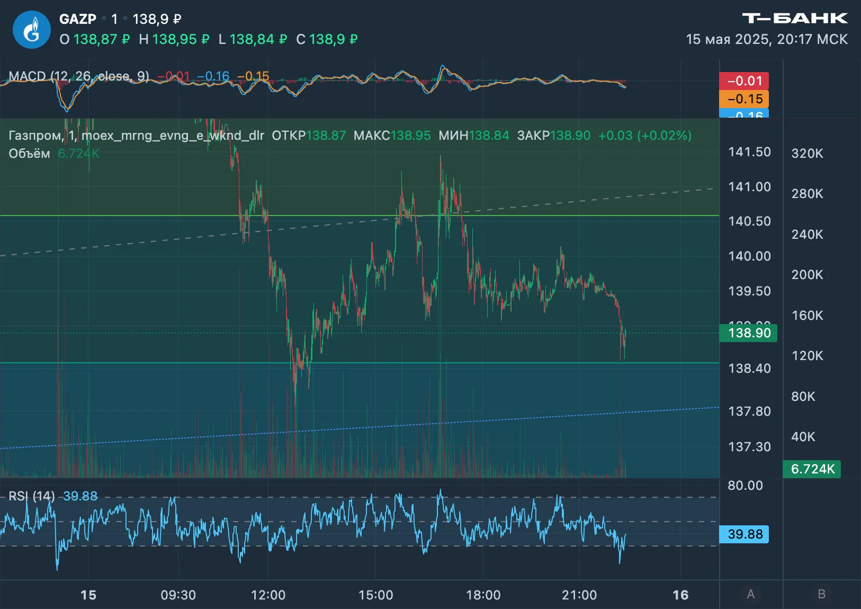The height and width of the screenshot is (609, 861).
Task: Click the low value L 138,84 ₽
Action: 253,39
